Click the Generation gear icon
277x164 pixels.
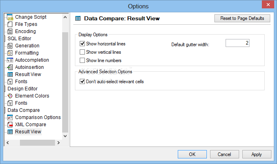pos(10,46)
